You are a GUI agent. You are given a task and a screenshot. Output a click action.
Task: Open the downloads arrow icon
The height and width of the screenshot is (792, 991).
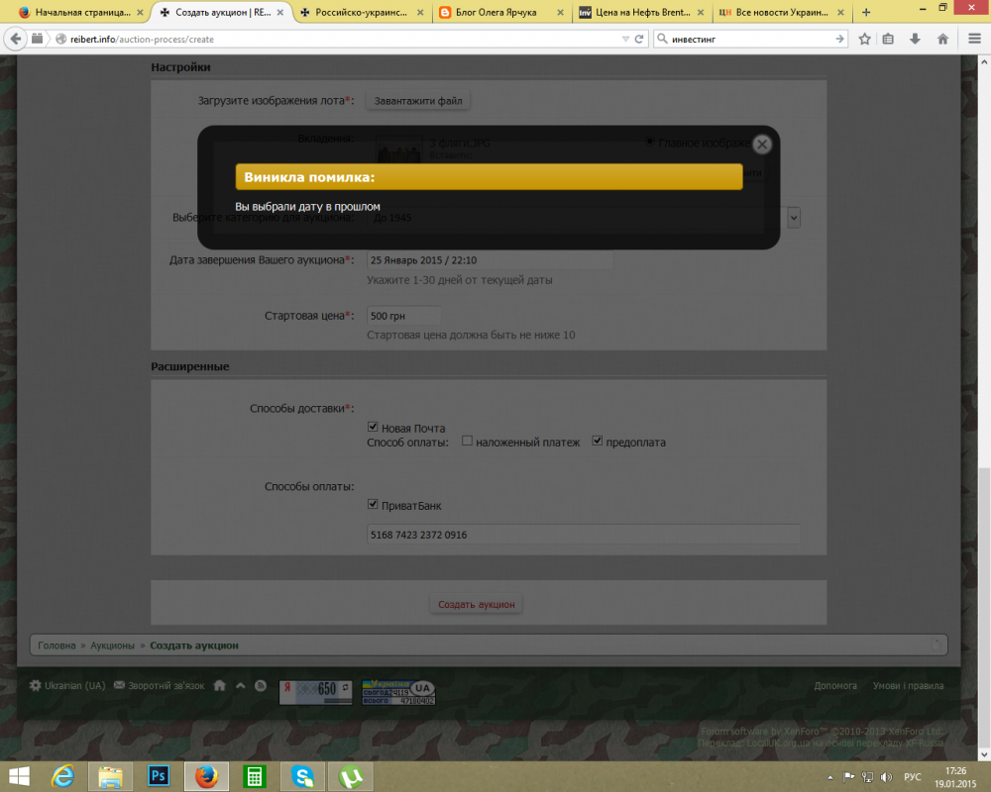[915, 39]
